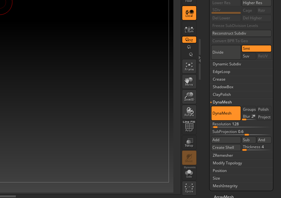Image resolution: width=281 pixels, height=198 pixels.
Task: Toggle the Cage option
Action: point(249,10)
